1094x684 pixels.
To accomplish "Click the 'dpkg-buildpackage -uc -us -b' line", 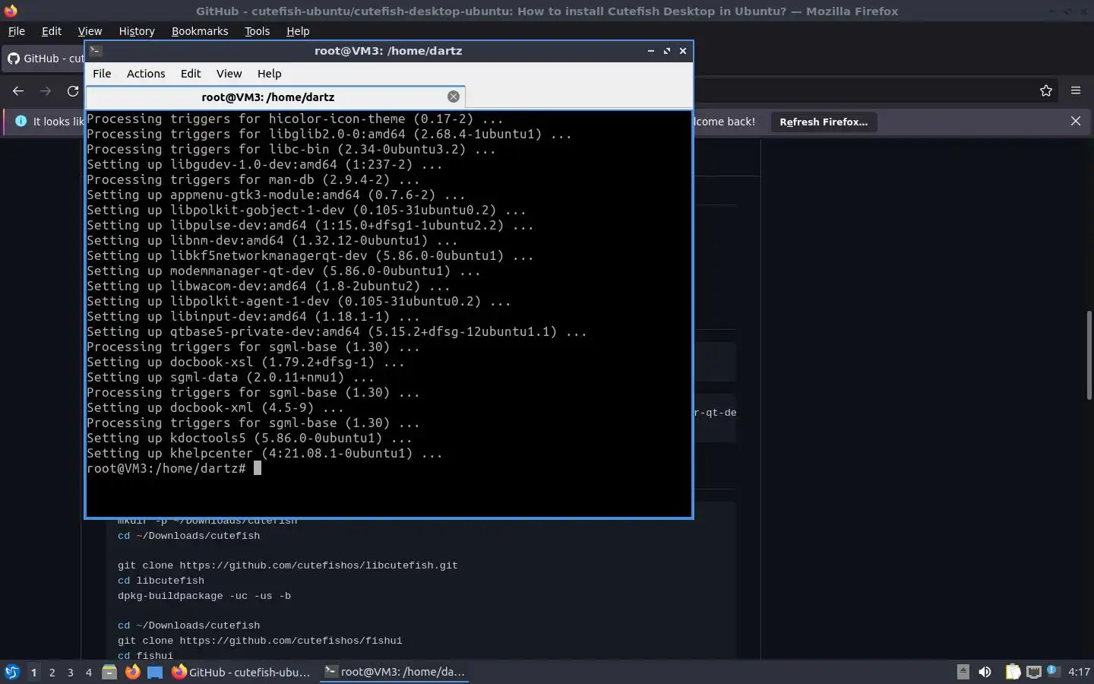I will tap(204, 596).
